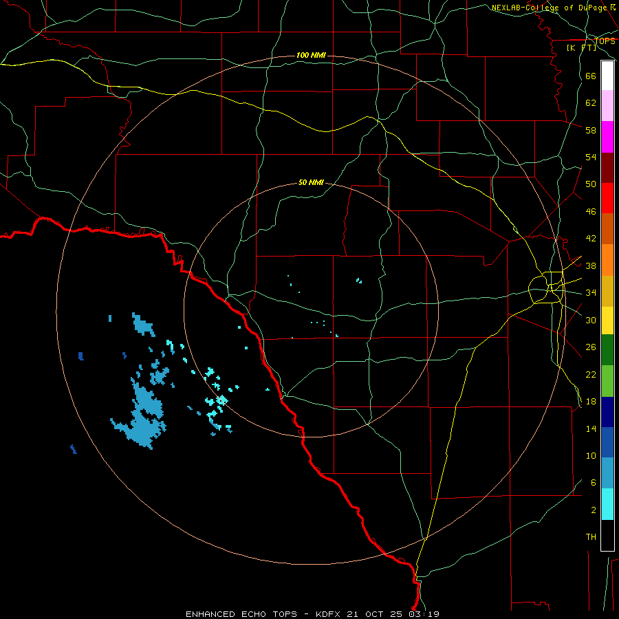Click the legend value 46
619x619 pixels.
point(591,212)
